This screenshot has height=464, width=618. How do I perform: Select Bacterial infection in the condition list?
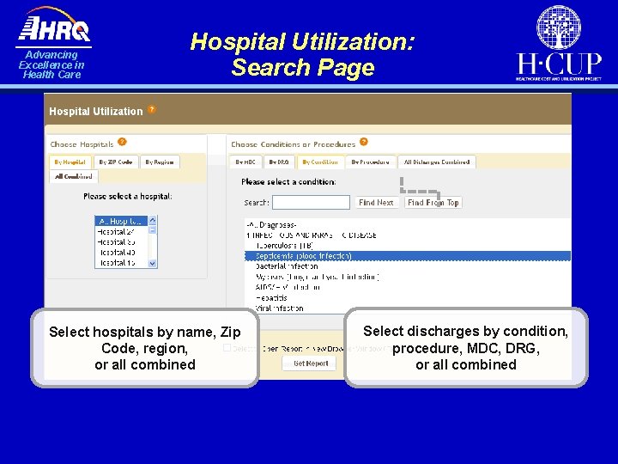(x=408, y=266)
